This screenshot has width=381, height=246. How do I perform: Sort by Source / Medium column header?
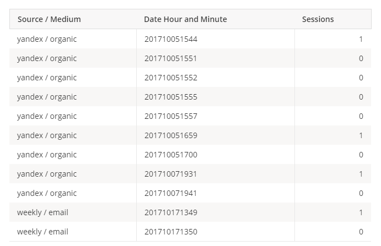tap(49, 19)
